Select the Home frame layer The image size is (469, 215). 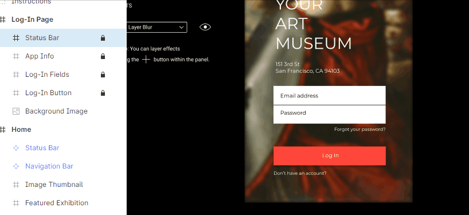(21, 130)
